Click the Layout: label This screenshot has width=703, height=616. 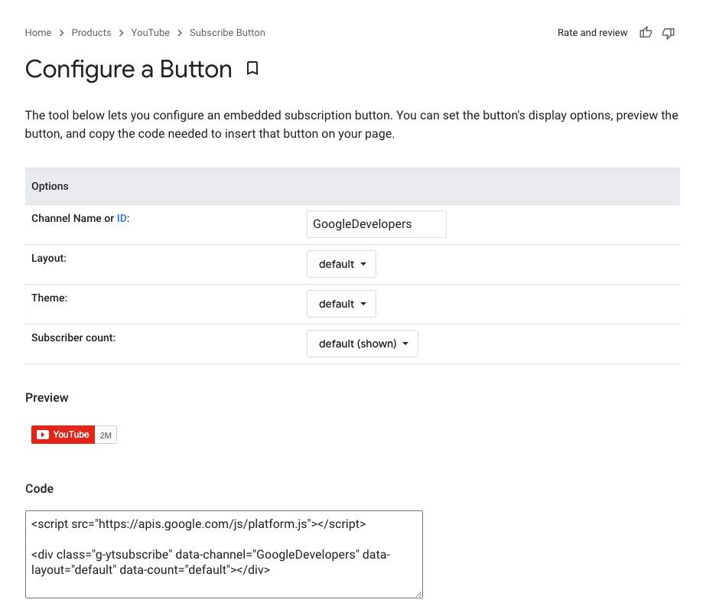[49, 258]
